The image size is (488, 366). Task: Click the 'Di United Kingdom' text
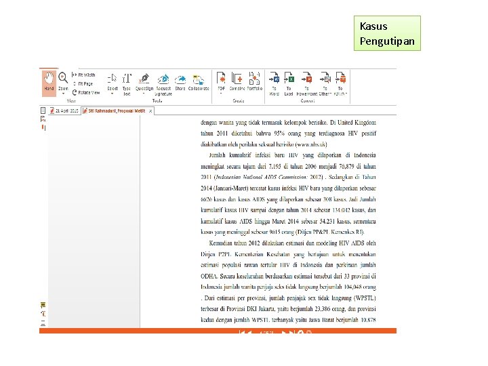click(353, 122)
